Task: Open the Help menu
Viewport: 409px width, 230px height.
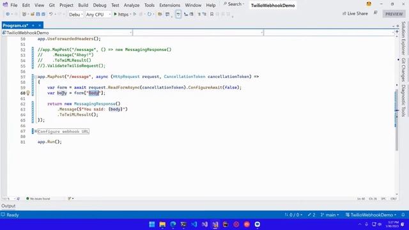Action: 211,5
